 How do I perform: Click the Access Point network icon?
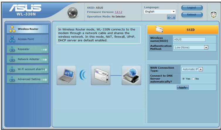pos(12,39)
